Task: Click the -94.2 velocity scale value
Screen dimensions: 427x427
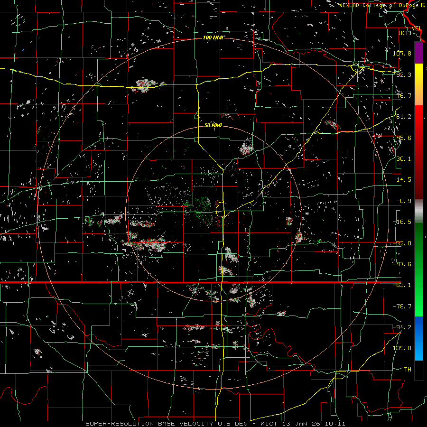Action: tap(402, 327)
